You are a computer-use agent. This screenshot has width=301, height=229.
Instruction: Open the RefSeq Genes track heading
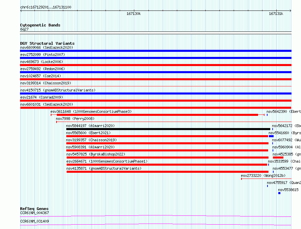[34, 209]
